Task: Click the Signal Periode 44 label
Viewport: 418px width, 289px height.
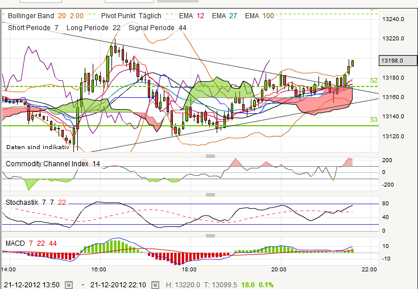Action: pos(158,28)
